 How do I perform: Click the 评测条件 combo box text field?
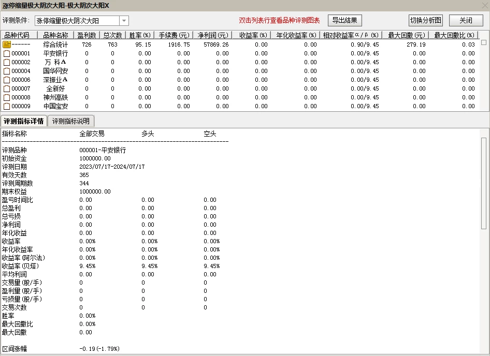click(x=77, y=21)
